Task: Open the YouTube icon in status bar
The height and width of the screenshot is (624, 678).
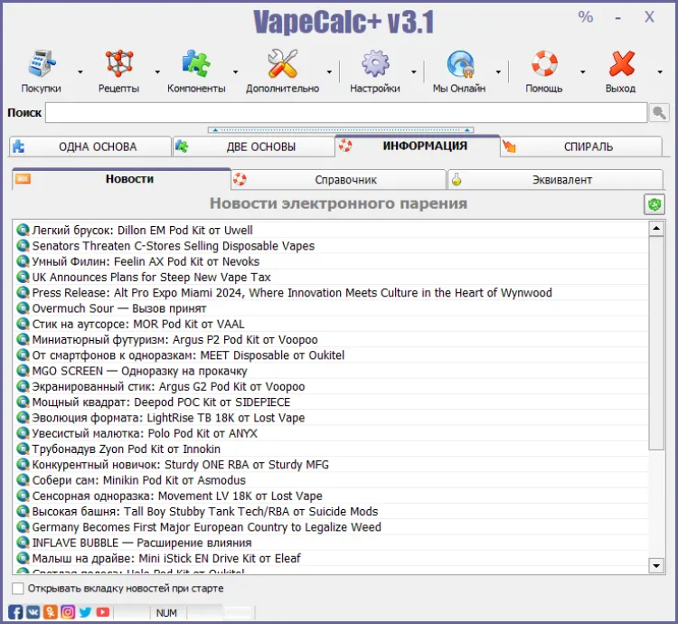Action: tap(103, 612)
